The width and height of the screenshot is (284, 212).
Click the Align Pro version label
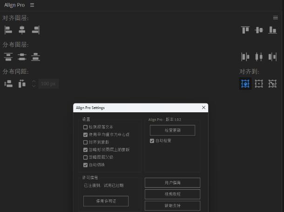tap(165, 120)
